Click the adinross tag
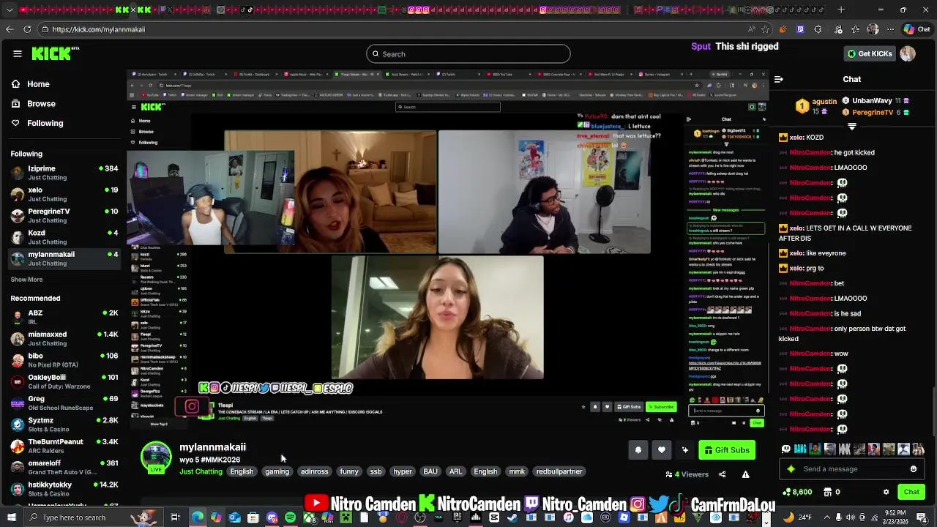 314,471
